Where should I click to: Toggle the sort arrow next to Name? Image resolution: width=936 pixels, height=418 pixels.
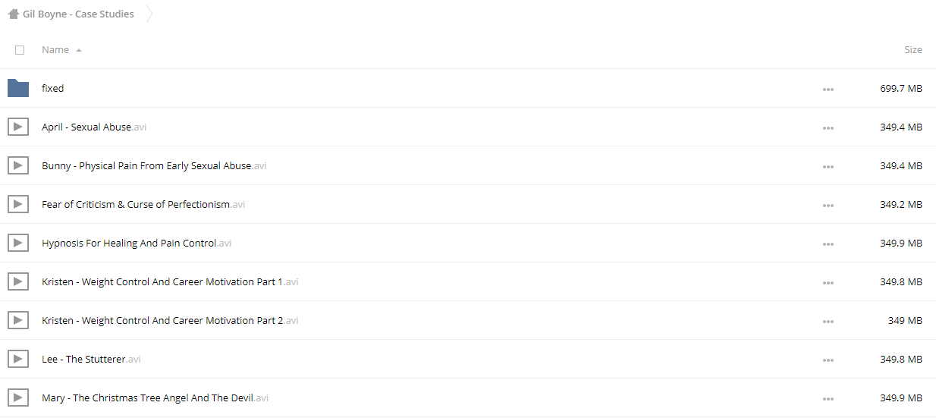[x=79, y=50]
